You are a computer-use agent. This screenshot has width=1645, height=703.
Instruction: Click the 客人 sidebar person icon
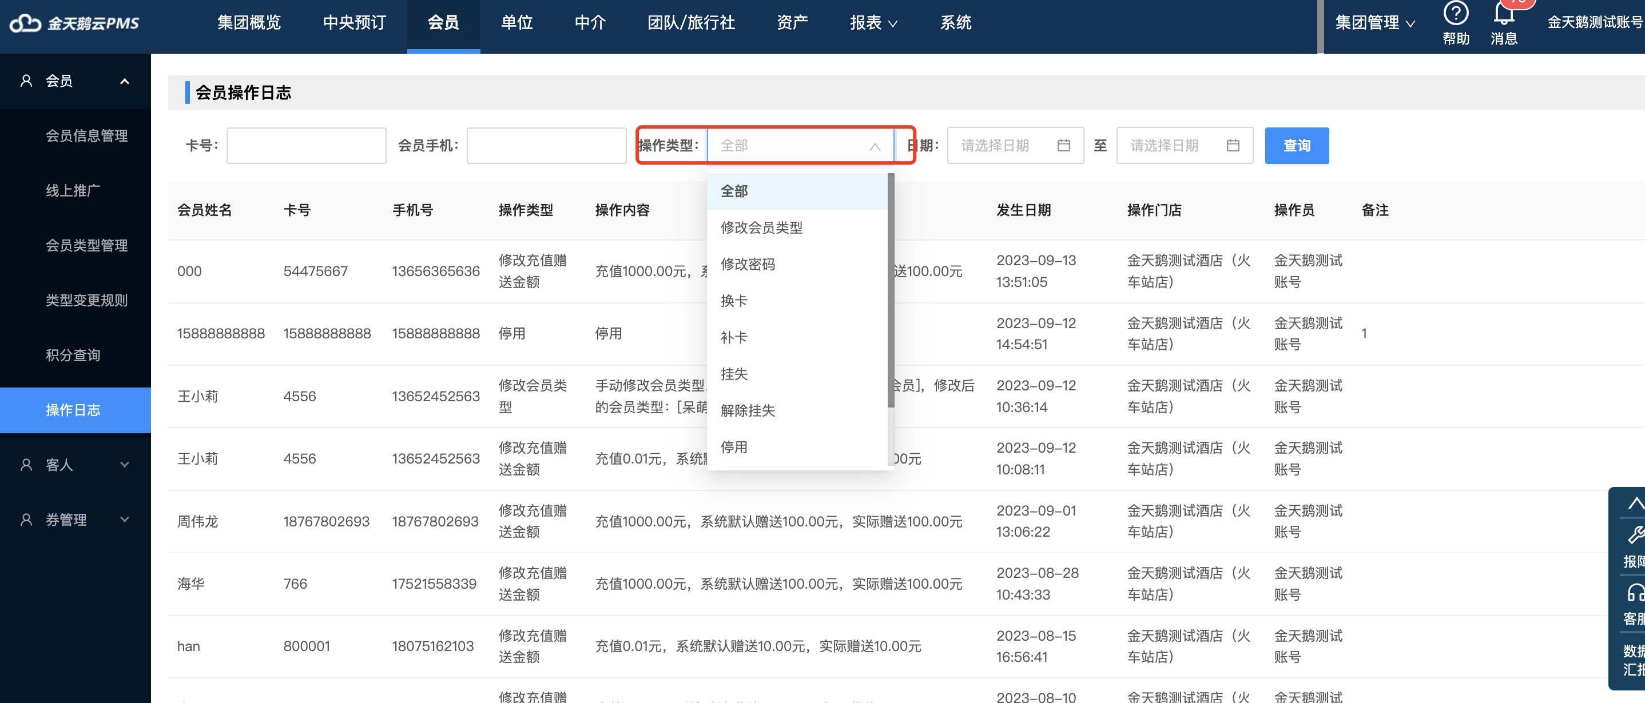pos(26,465)
